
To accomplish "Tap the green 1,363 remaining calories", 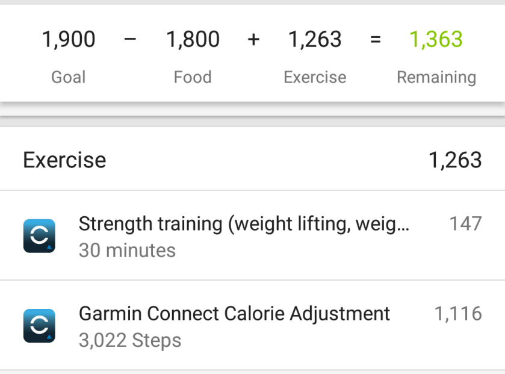I will coord(436,40).
